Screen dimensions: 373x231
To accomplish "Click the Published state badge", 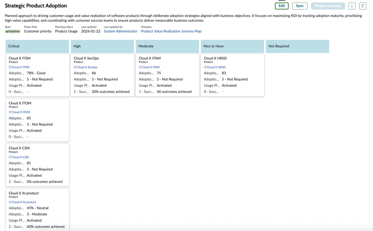I will [13, 31].
